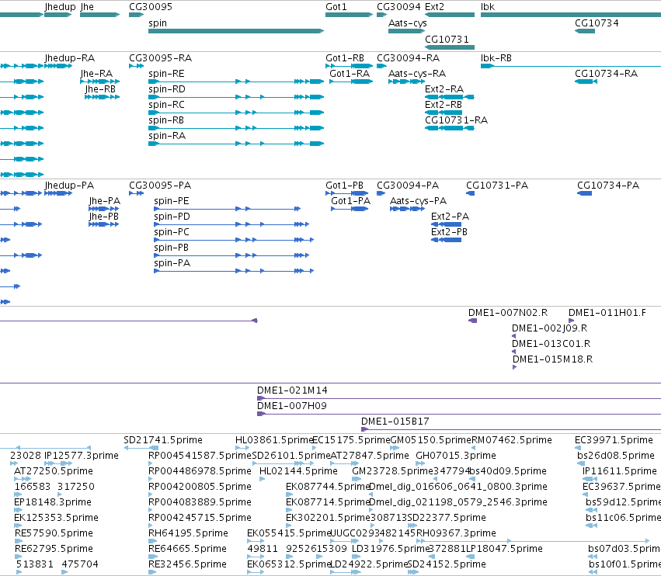Viewport: 661px width, 576px height.
Task: Open the lbk-RB transcript label
Action: click(x=496, y=58)
